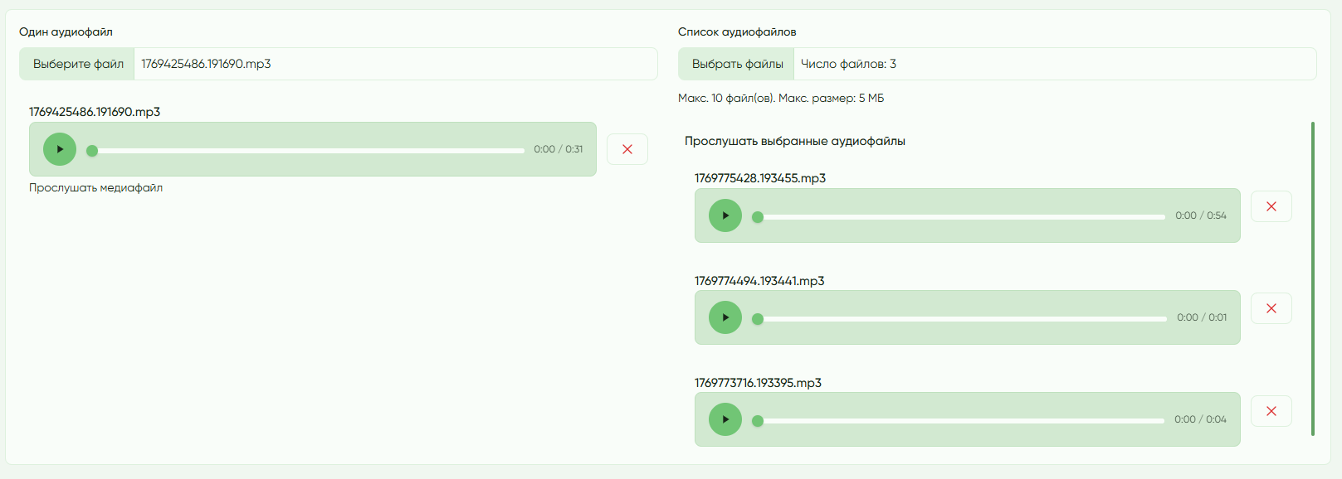The image size is (1342, 479).
Task: Click the 'Один аудиофайл' label
Action: coord(66,32)
